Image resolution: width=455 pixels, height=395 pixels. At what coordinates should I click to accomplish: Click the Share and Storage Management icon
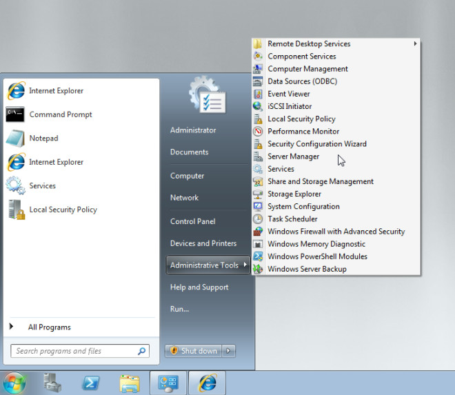[258, 181]
